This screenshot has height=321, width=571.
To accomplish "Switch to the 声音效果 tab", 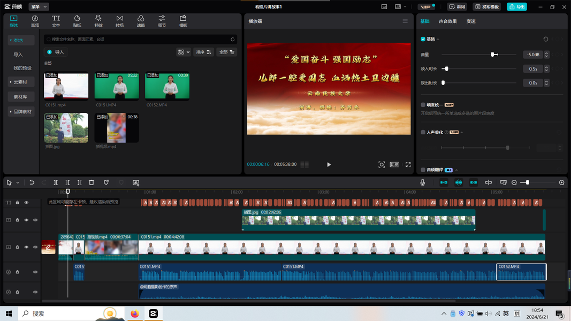I will (447, 21).
